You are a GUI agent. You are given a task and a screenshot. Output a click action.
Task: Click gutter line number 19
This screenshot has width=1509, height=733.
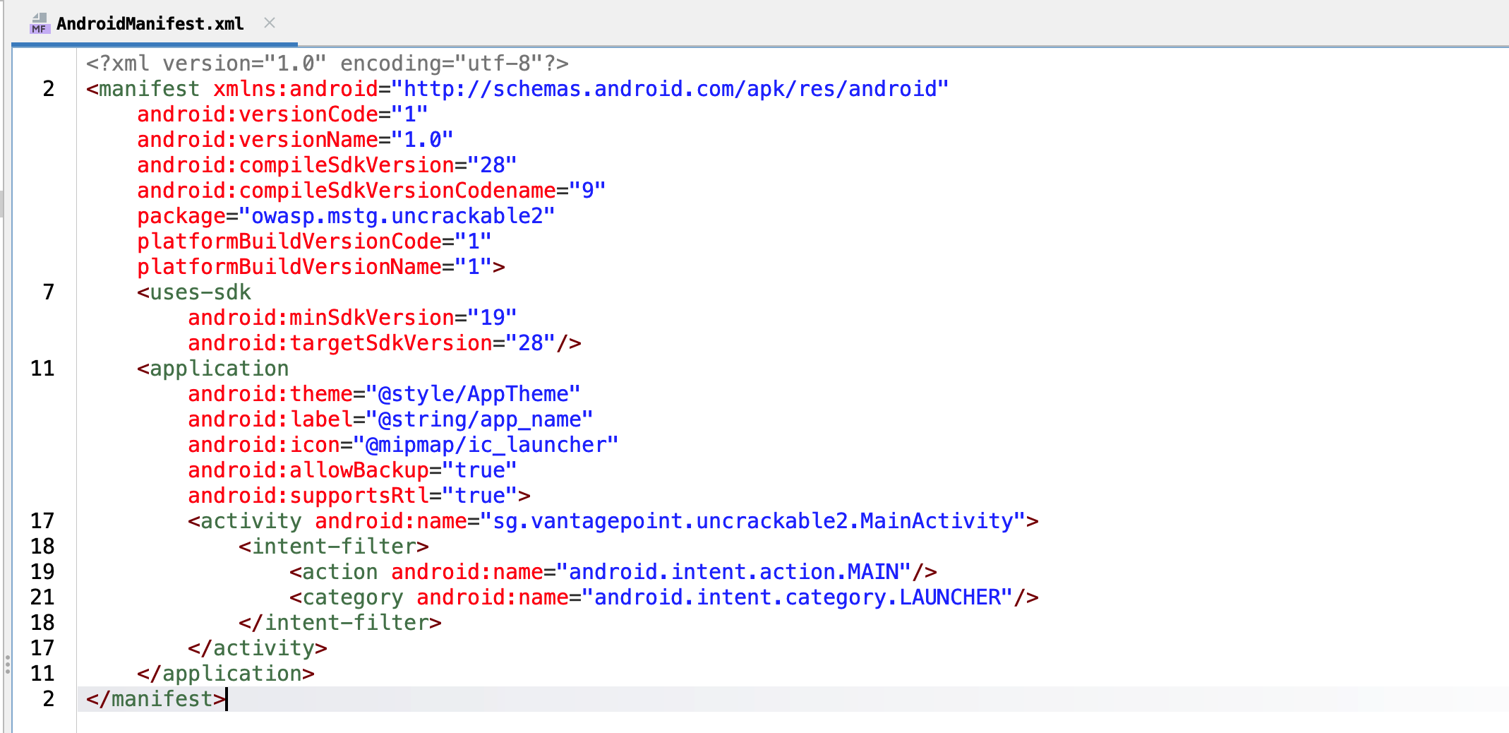(42, 572)
